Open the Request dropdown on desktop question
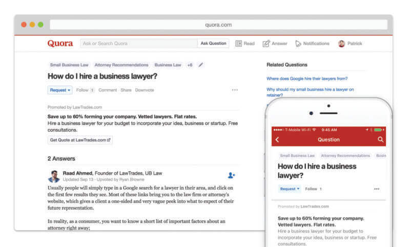The height and width of the screenshot is (247, 410). coord(60,90)
